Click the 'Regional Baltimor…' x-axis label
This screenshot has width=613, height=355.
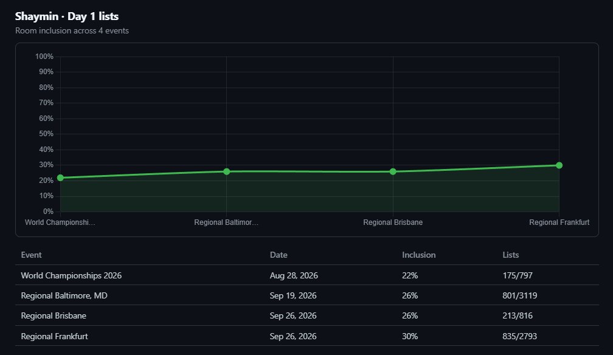click(x=226, y=222)
